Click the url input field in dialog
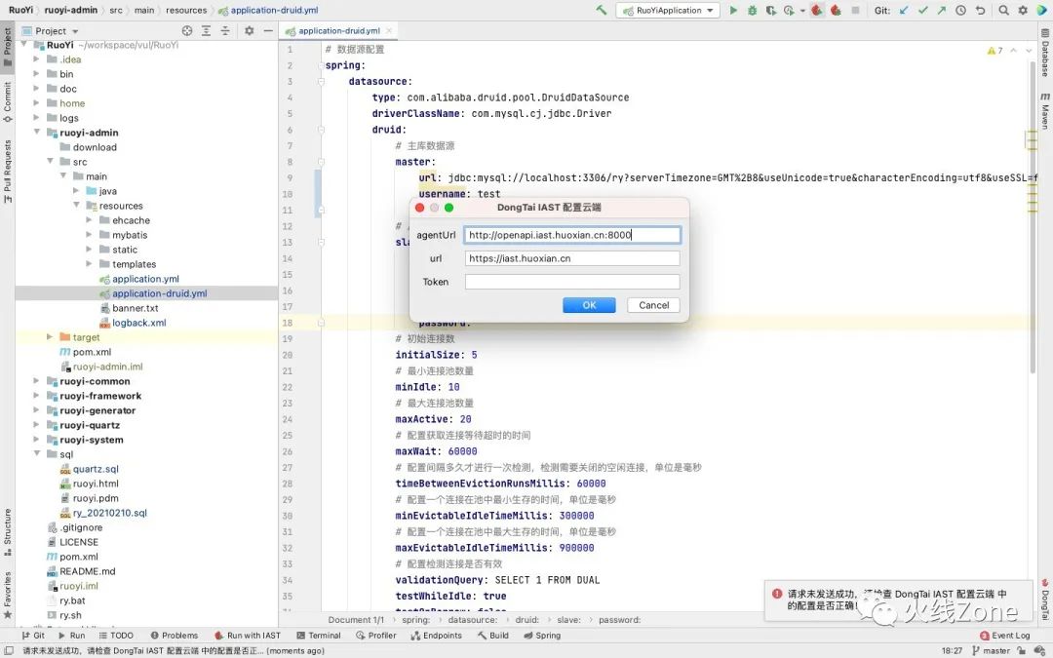1053x658 pixels. (x=572, y=258)
